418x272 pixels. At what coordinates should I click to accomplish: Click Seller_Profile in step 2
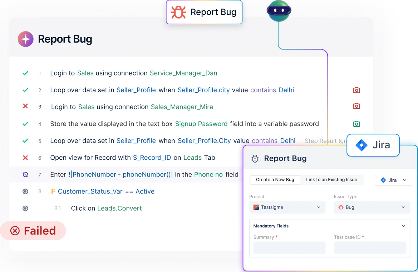136,90
